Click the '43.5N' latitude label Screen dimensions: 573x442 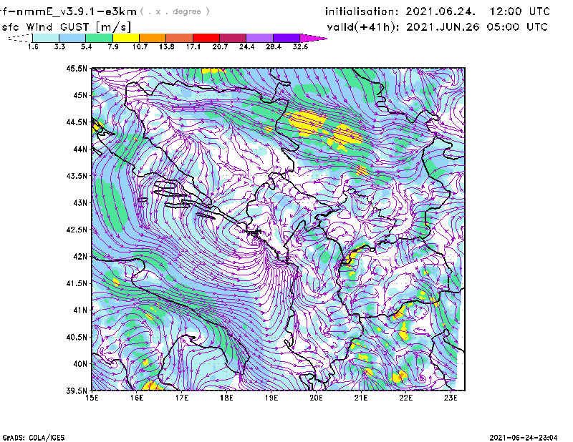coord(77,176)
